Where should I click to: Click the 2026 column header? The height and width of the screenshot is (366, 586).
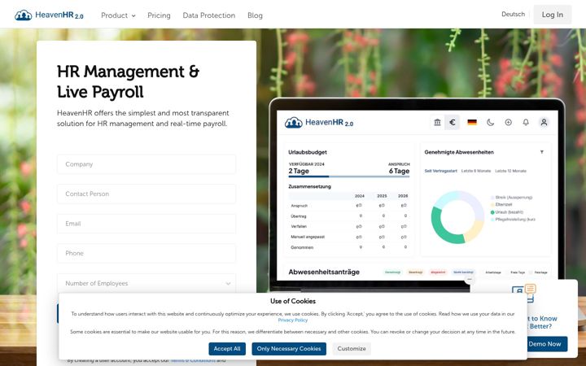403,196
